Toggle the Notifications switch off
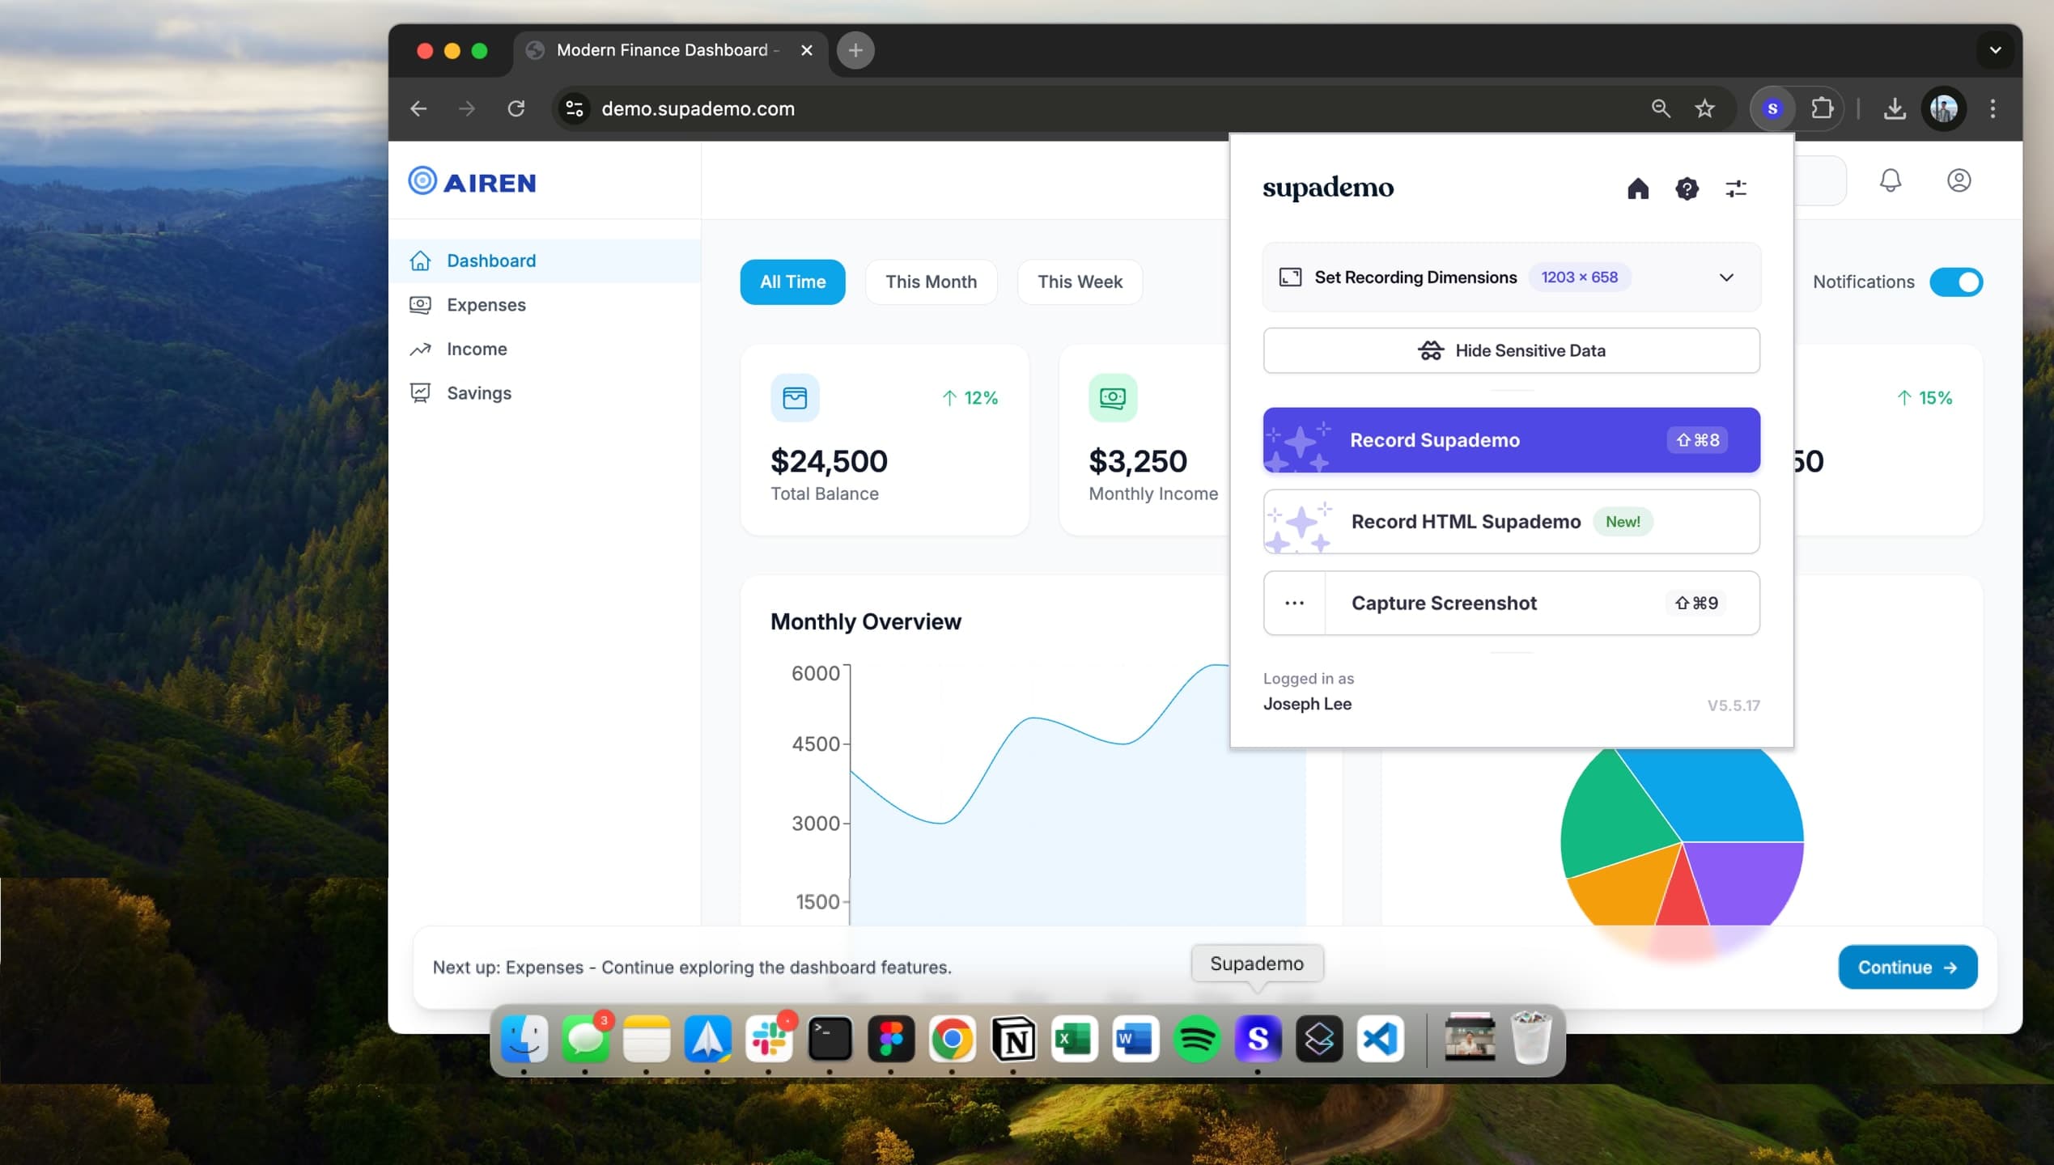 coord(1955,282)
